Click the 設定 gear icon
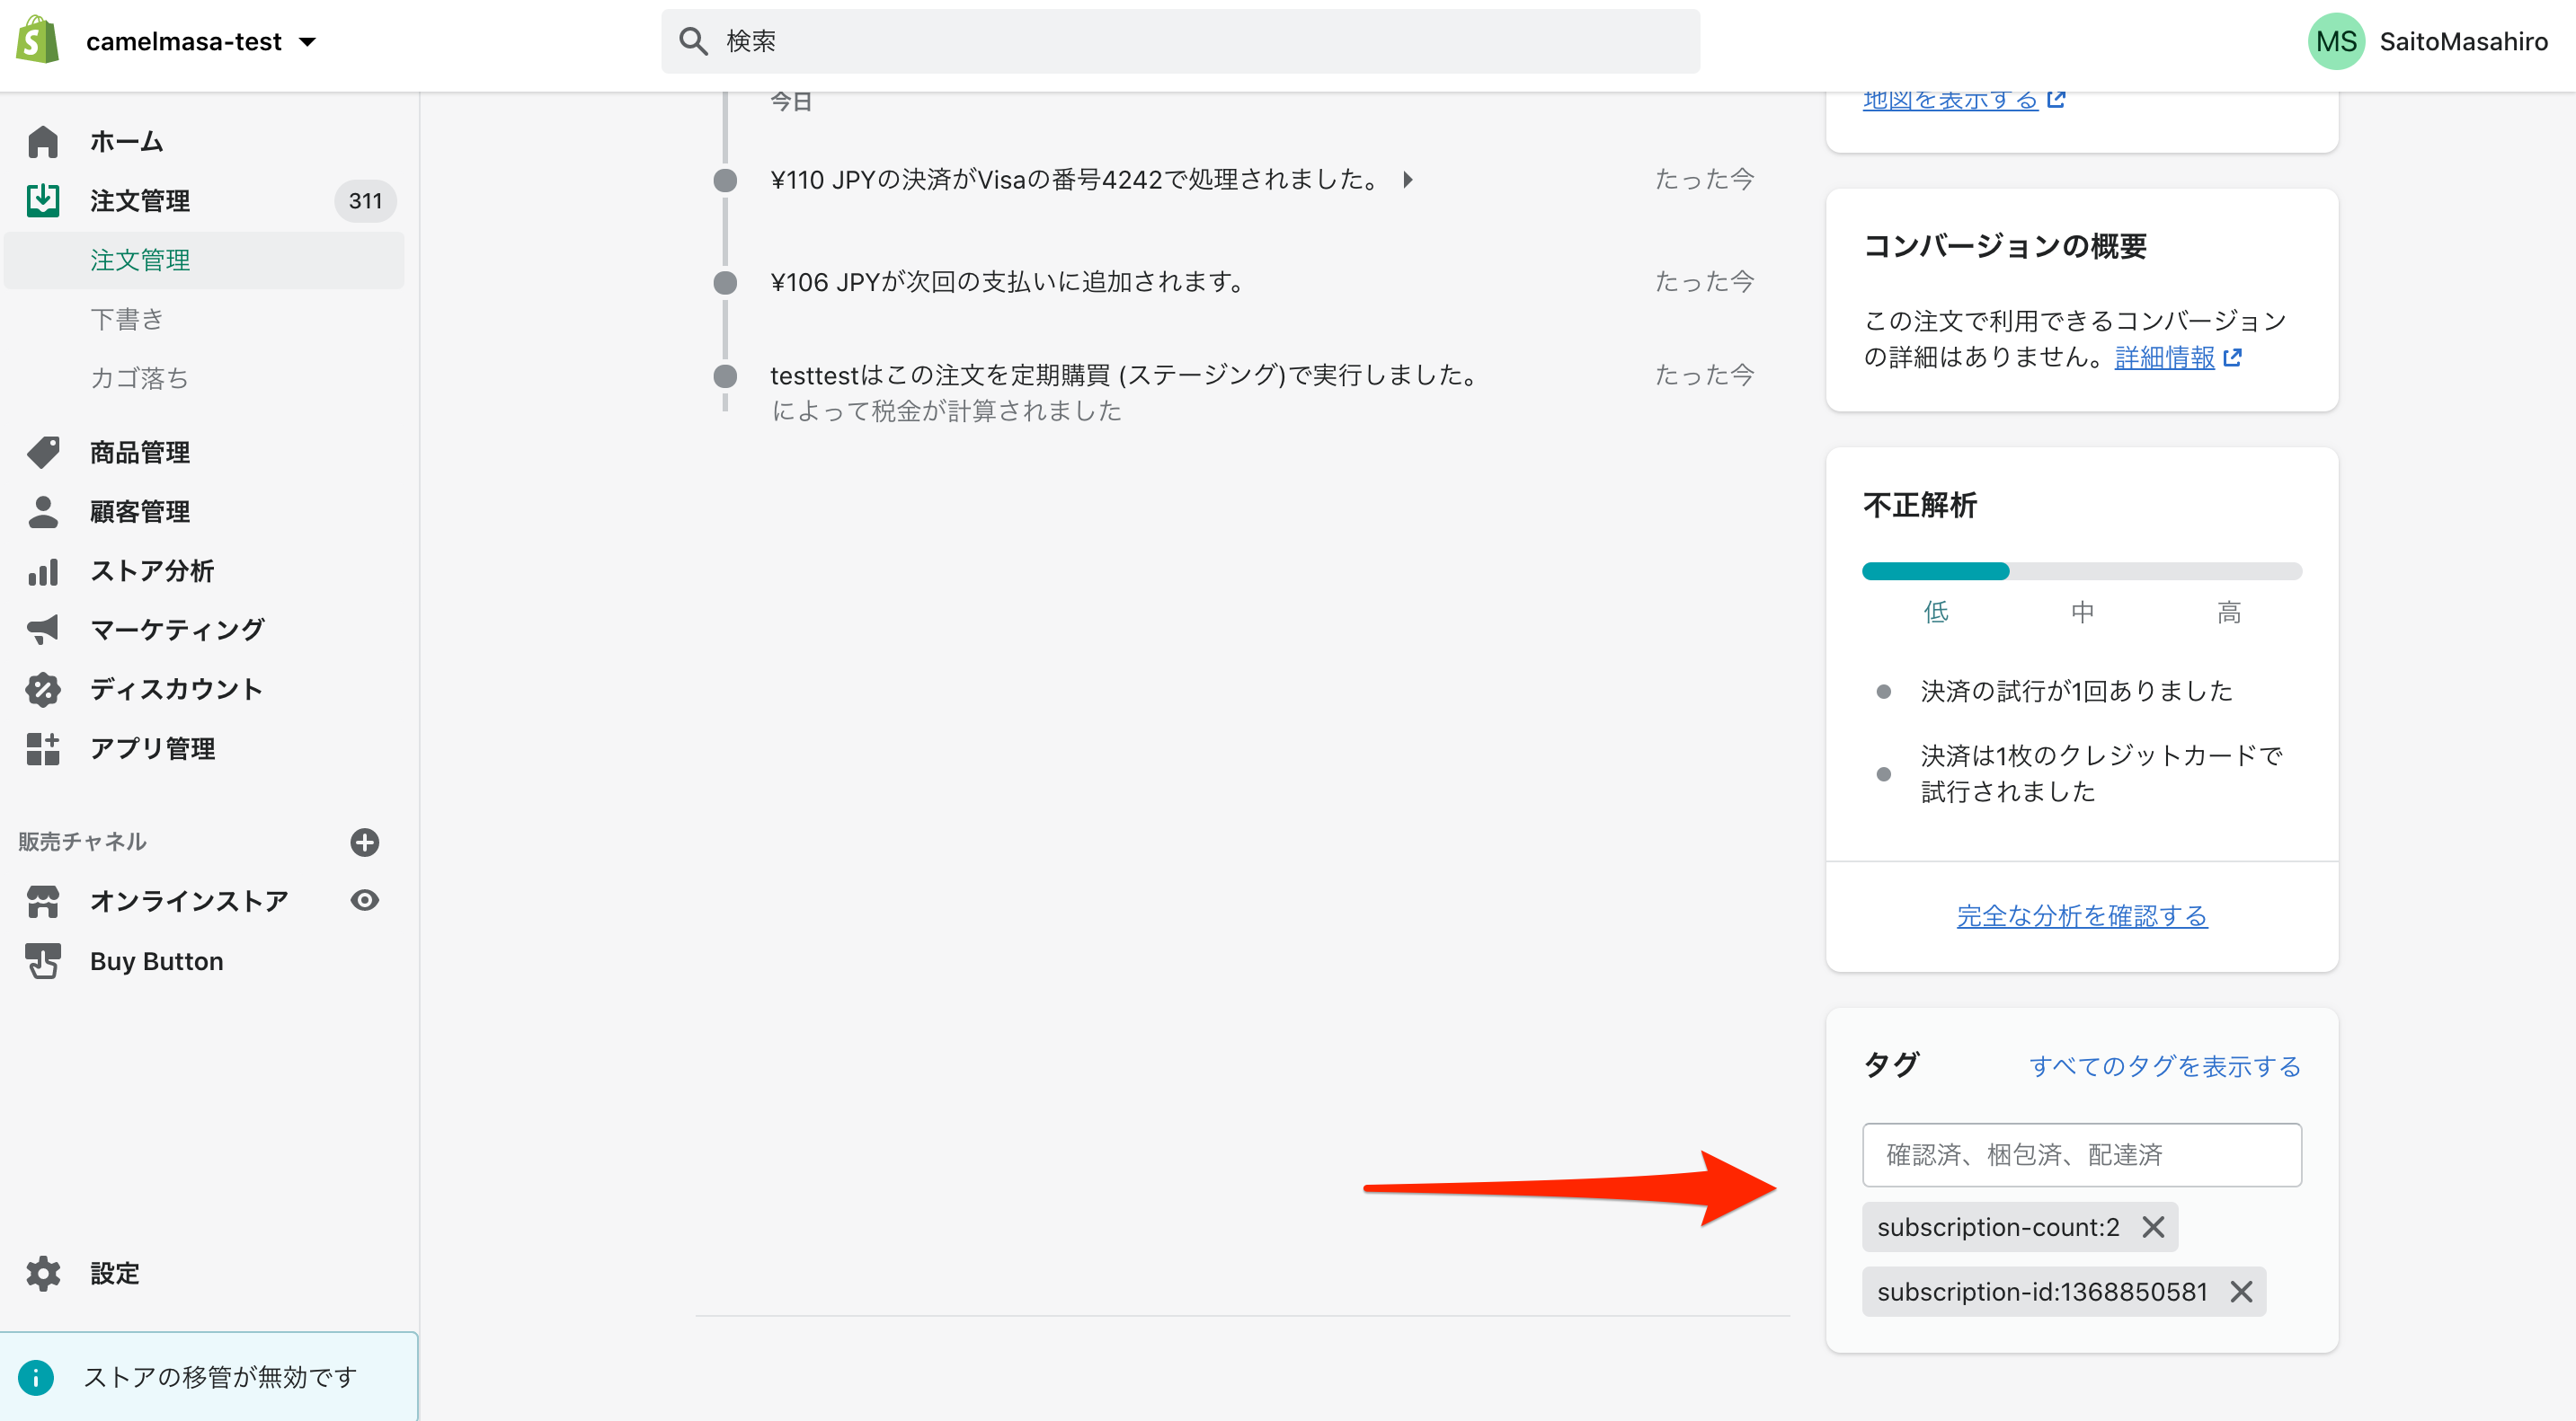Viewport: 2576px width, 1421px height. [x=43, y=1273]
